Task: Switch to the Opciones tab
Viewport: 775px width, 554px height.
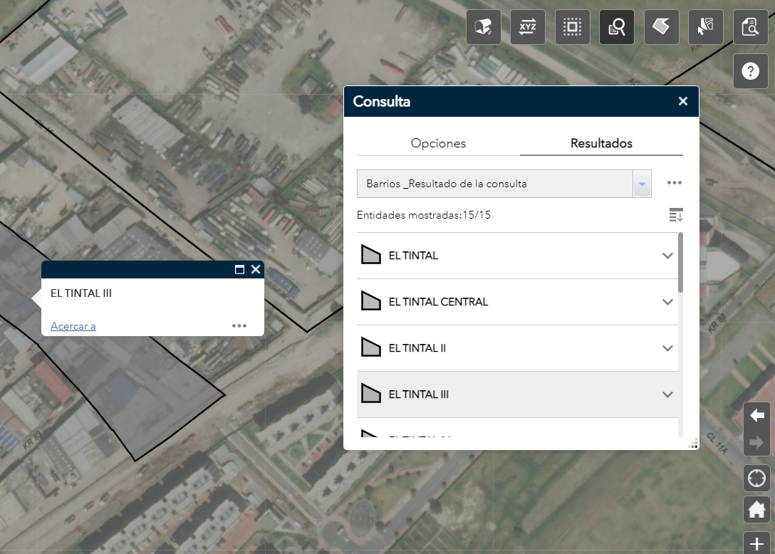Action: click(x=438, y=143)
